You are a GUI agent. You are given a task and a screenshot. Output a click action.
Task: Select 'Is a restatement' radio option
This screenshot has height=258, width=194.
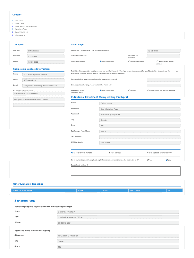click(x=129, y=61)
